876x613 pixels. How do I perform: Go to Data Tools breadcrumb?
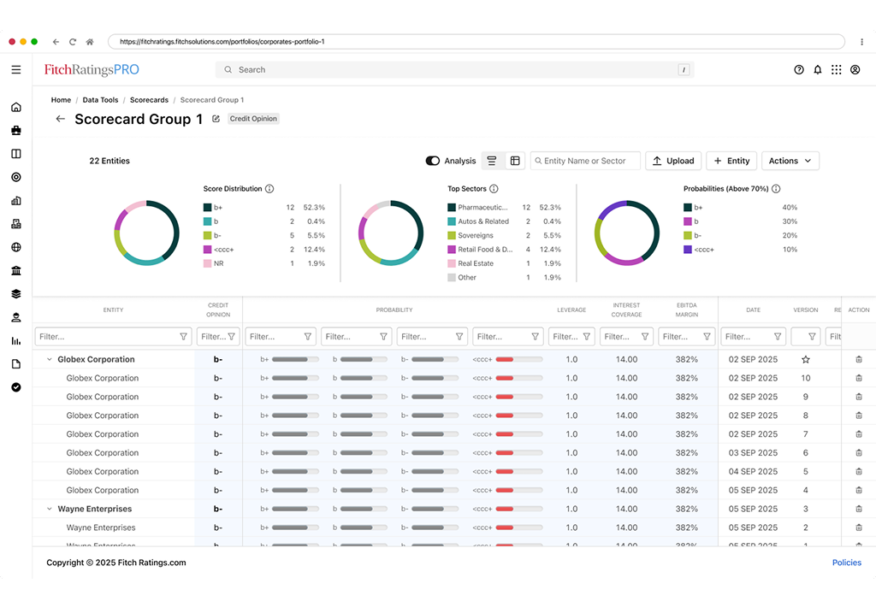(100, 100)
